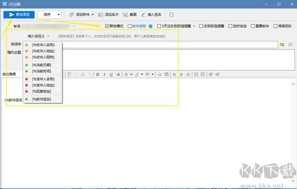Click the insert image icon
Screen dimensions: 297x189
tap(160, 75)
